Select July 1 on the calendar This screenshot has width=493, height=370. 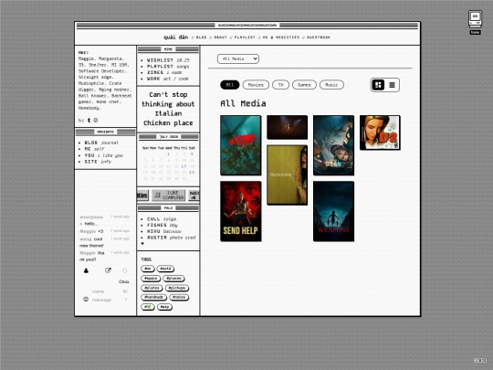coord(168,153)
